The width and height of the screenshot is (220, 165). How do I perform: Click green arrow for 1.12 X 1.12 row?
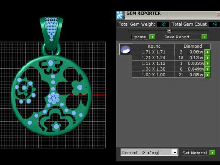coord(208,63)
